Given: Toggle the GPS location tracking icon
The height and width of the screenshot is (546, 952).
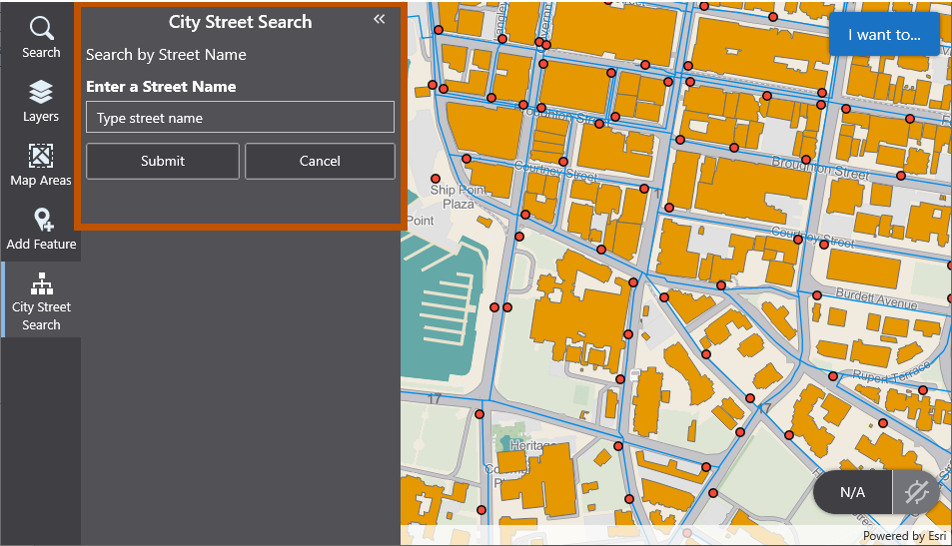Looking at the screenshot, I should [x=916, y=492].
